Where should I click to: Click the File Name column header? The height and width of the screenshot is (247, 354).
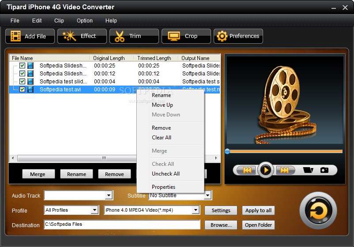coord(50,58)
